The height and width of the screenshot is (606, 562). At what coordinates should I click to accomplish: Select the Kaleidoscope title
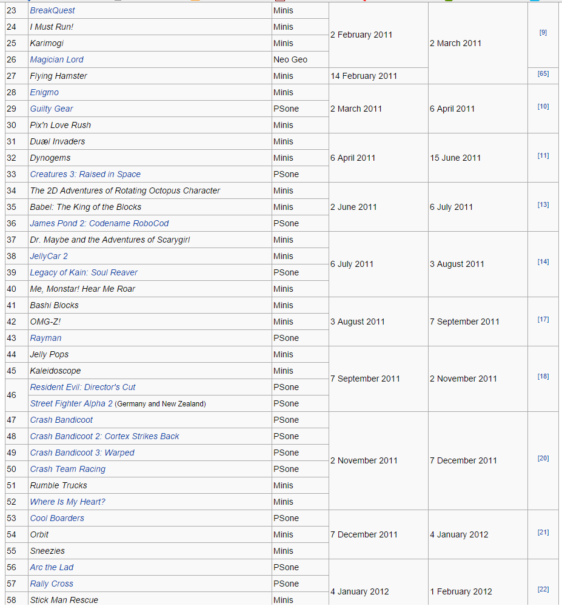(55, 371)
